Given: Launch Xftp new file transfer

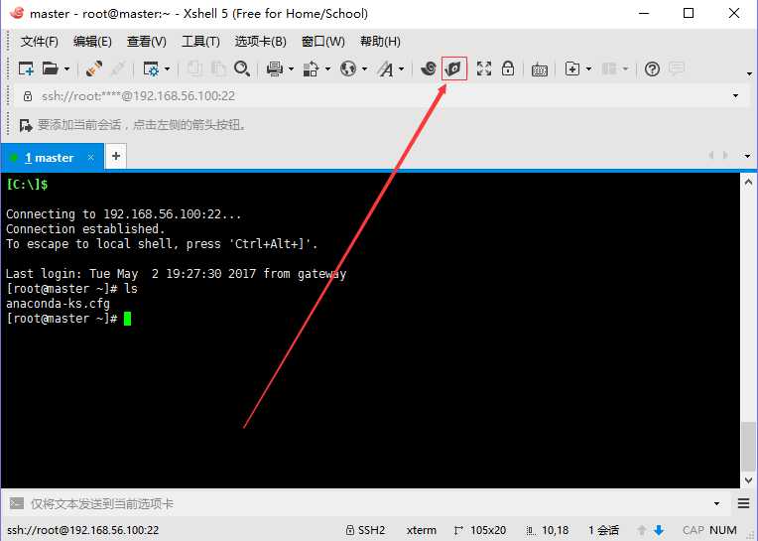Looking at the screenshot, I should (454, 68).
